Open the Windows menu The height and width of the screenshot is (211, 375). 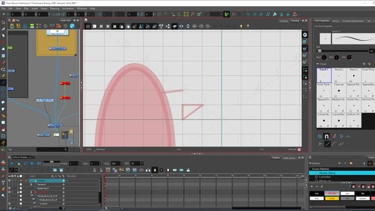pyautogui.click(x=82, y=8)
